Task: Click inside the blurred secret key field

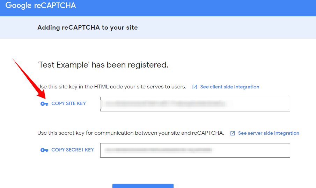Action: pyautogui.click(x=195, y=150)
